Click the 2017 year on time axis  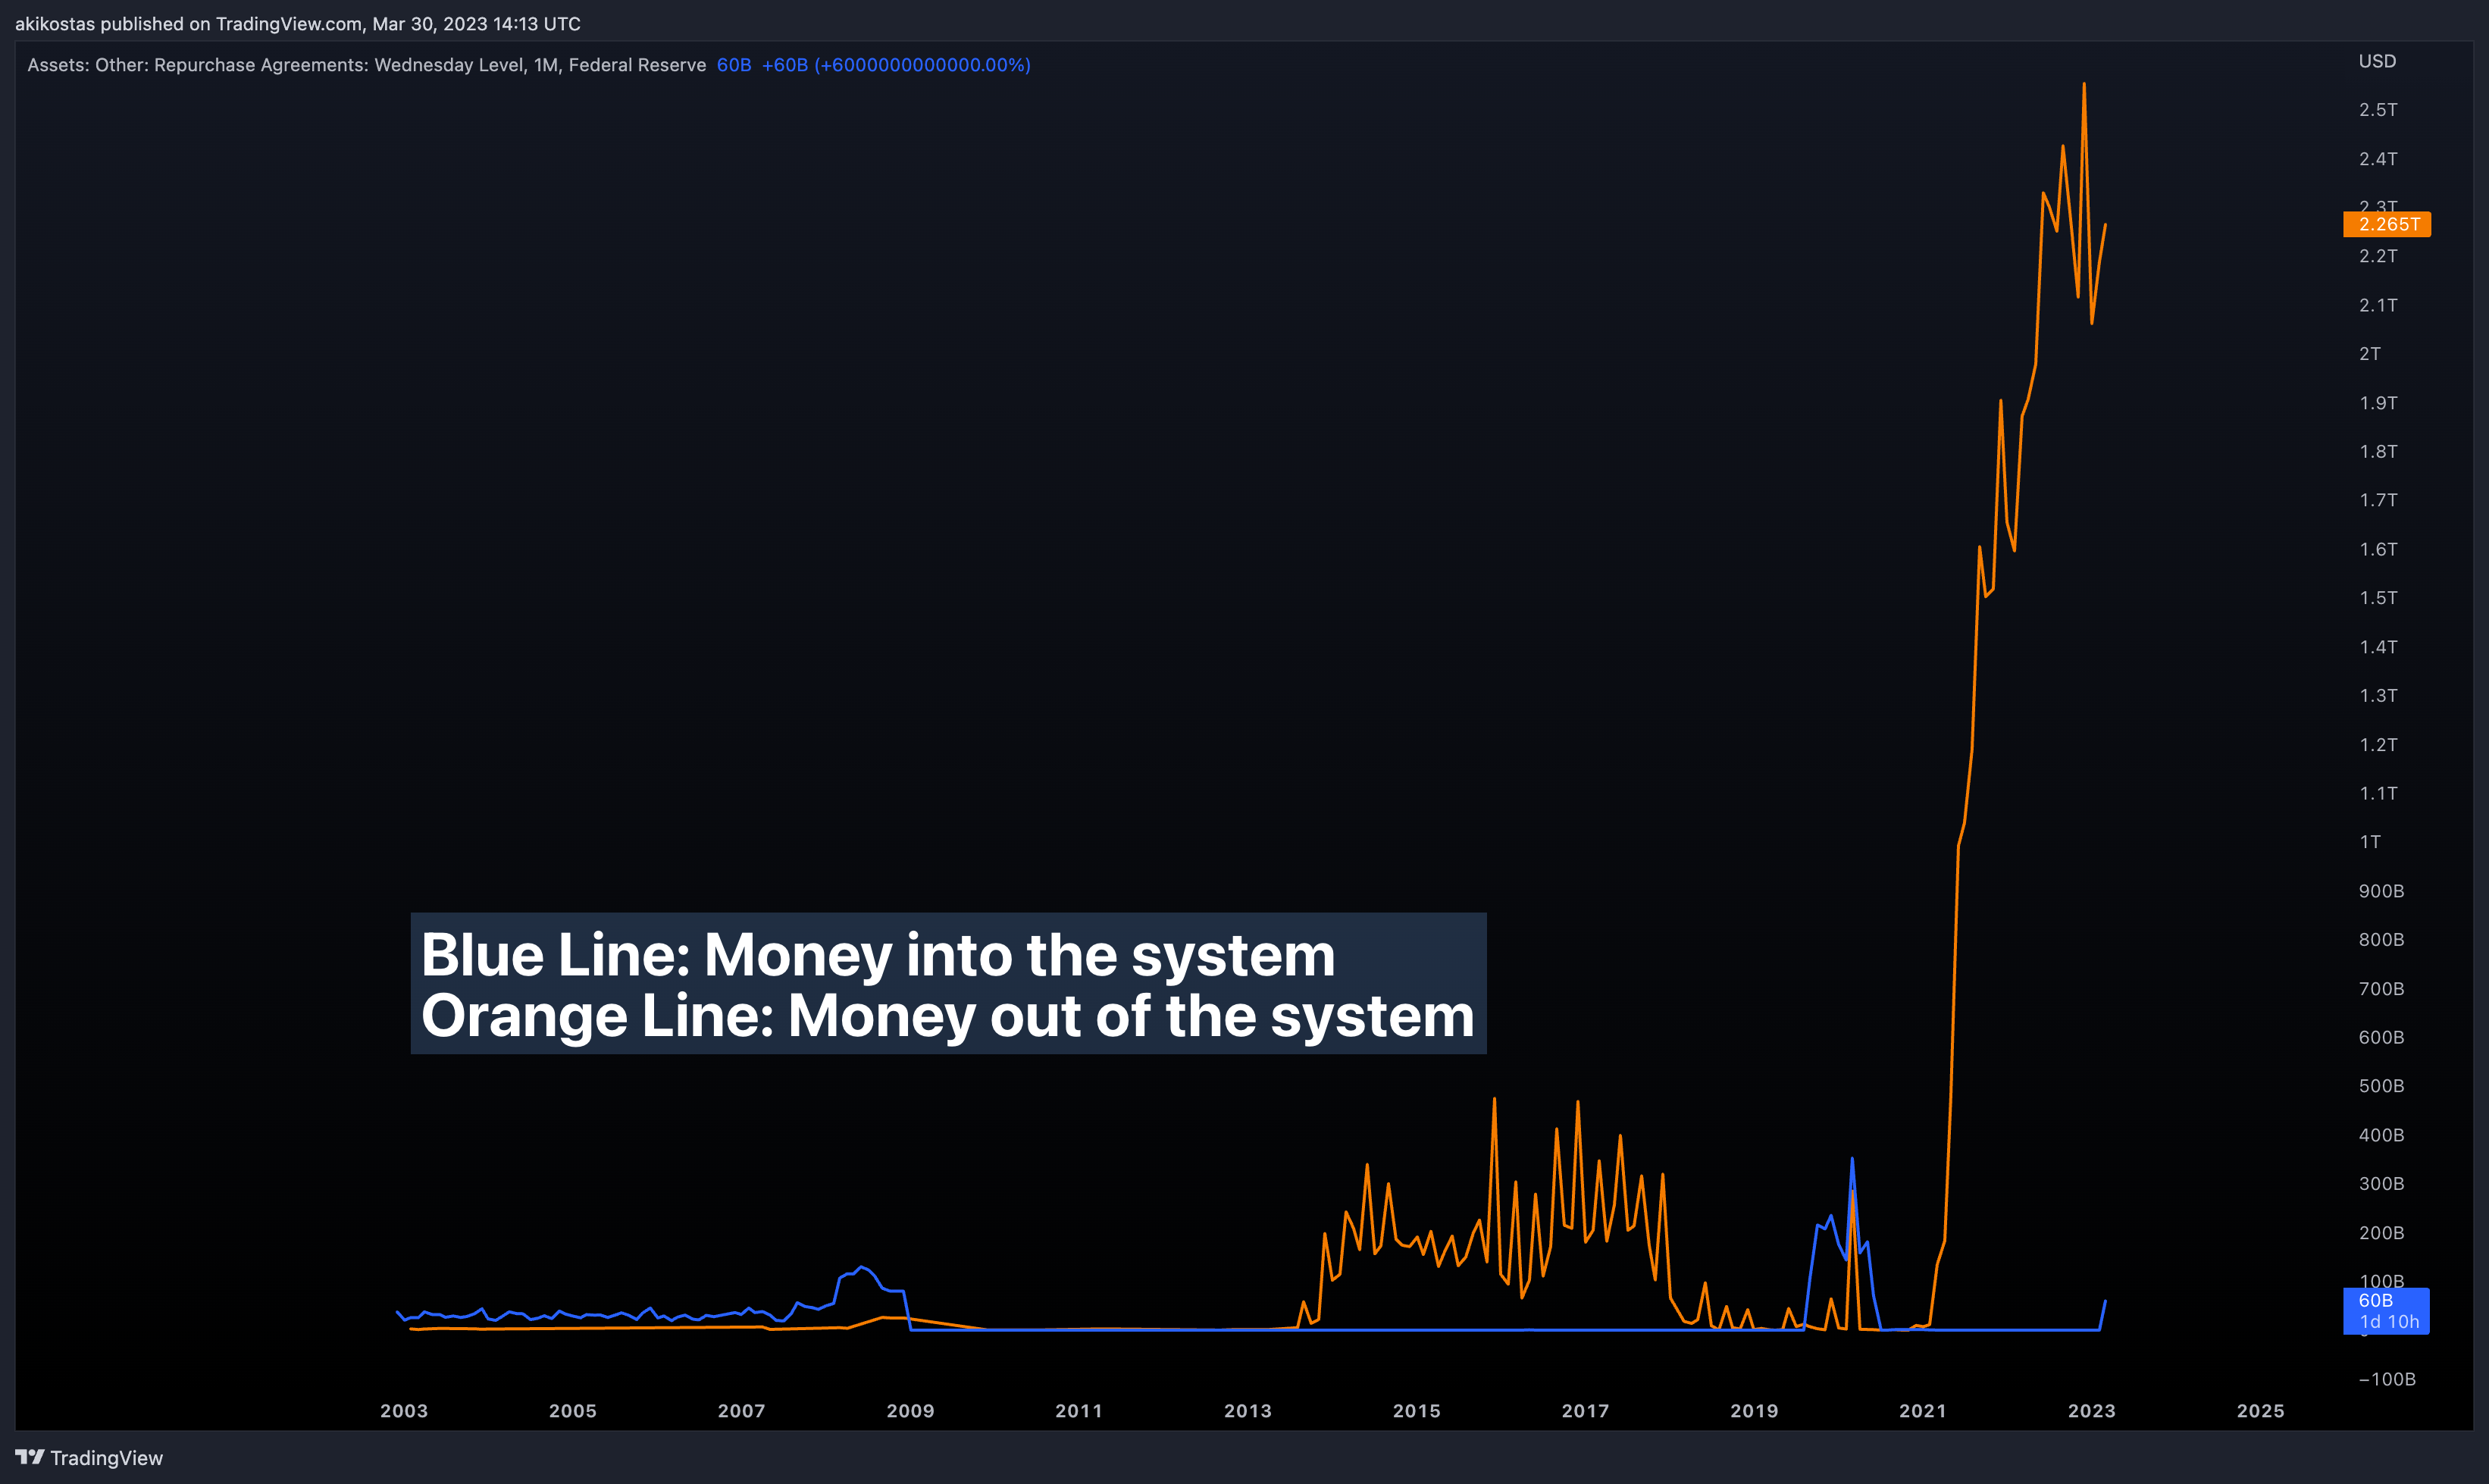(x=1586, y=1411)
